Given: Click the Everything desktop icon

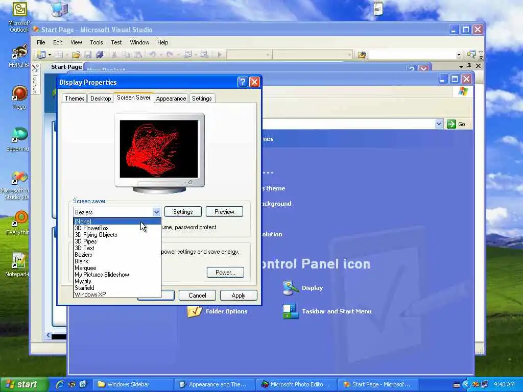Looking at the screenshot, I should pyautogui.click(x=20, y=218).
